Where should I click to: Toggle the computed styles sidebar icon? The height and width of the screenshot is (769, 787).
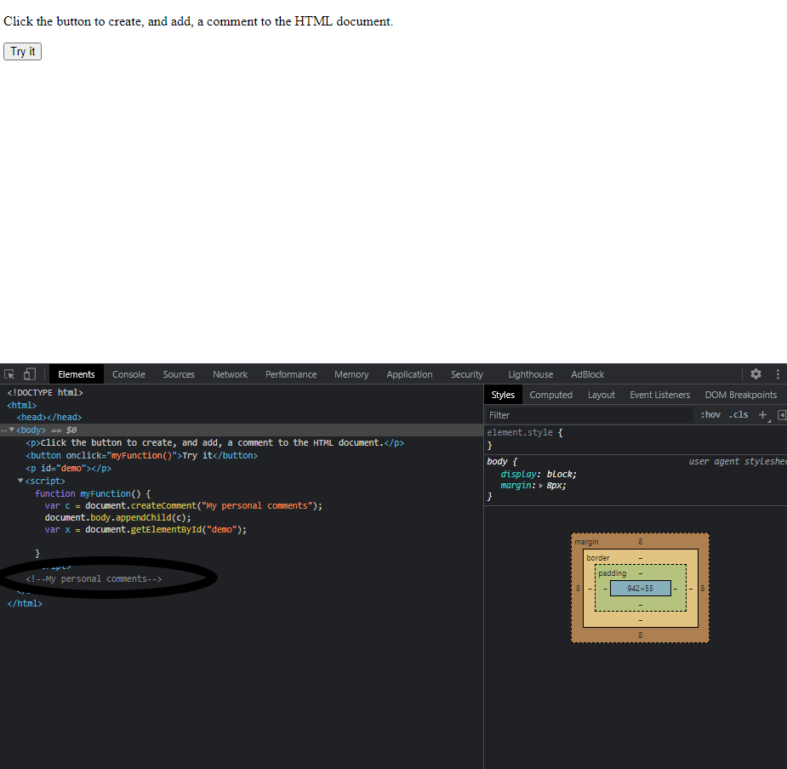point(782,414)
